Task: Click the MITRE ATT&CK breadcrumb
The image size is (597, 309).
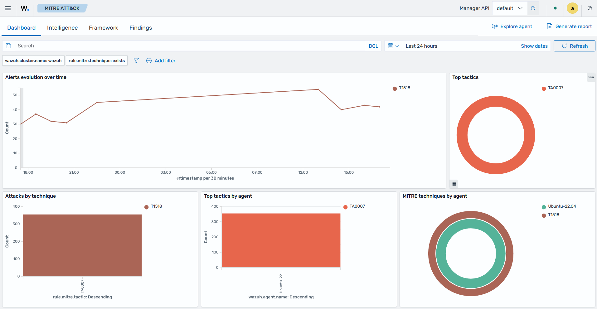Action: (x=62, y=8)
